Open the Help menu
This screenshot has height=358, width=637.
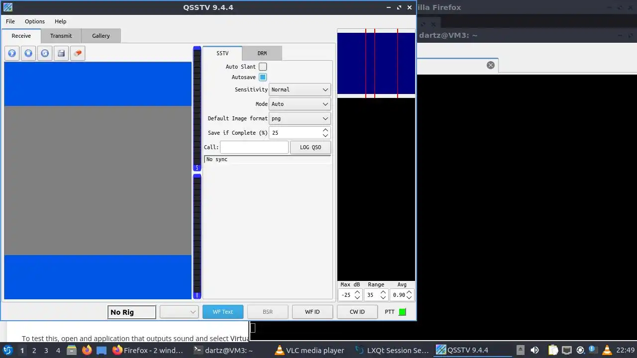click(x=60, y=21)
